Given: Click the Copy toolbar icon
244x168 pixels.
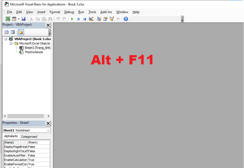Looking at the screenshot, I should [x=37, y=19].
